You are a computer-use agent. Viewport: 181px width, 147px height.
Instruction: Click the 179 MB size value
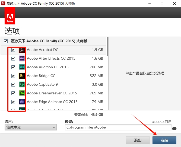click(x=96, y=102)
